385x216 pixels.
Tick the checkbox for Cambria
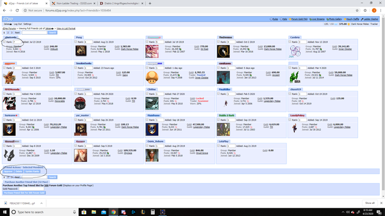pyautogui.click(x=290, y=41)
